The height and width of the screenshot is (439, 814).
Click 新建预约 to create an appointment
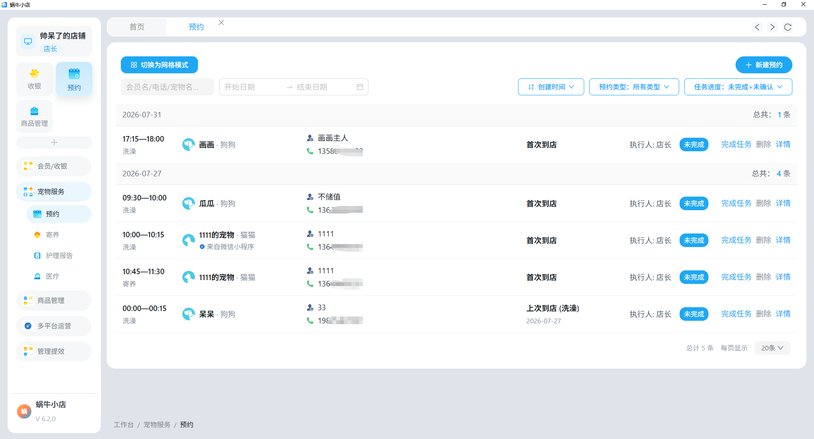coord(764,65)
